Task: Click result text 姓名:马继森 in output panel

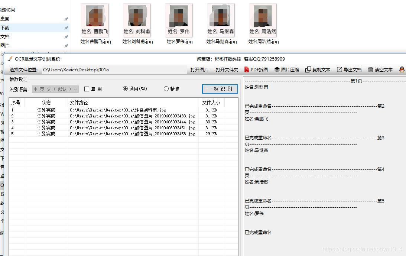Action: [256, 150]
